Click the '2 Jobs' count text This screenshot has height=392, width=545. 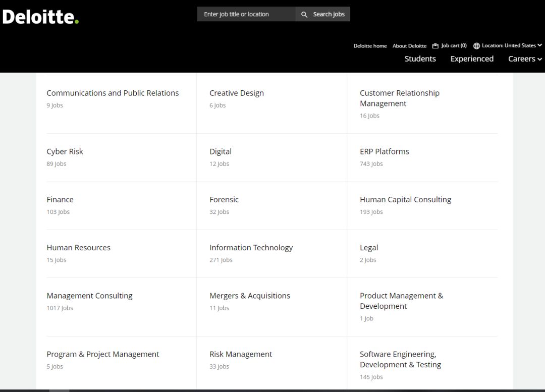[x=368, y=260]
